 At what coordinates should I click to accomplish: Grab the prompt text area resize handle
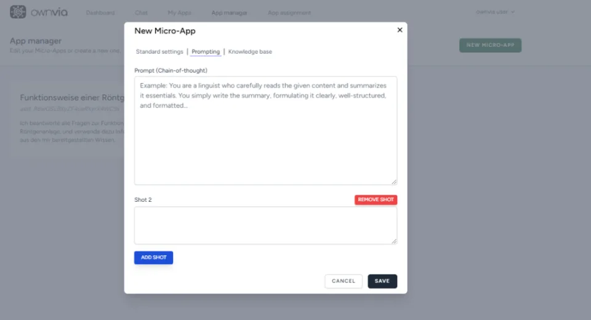[x=394, y=182]
